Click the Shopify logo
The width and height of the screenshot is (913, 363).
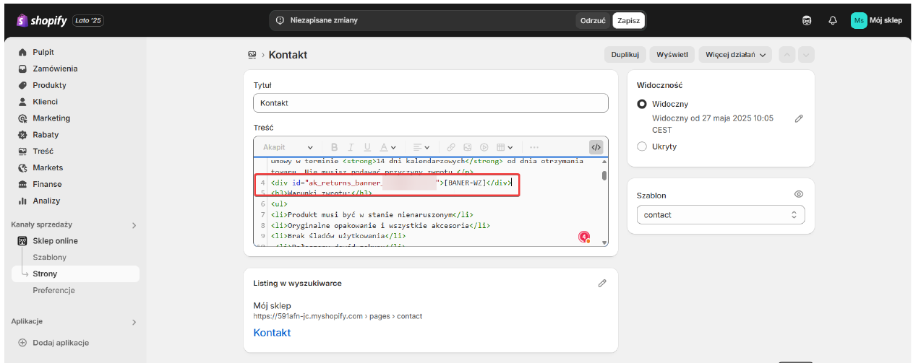pos(42,20)
